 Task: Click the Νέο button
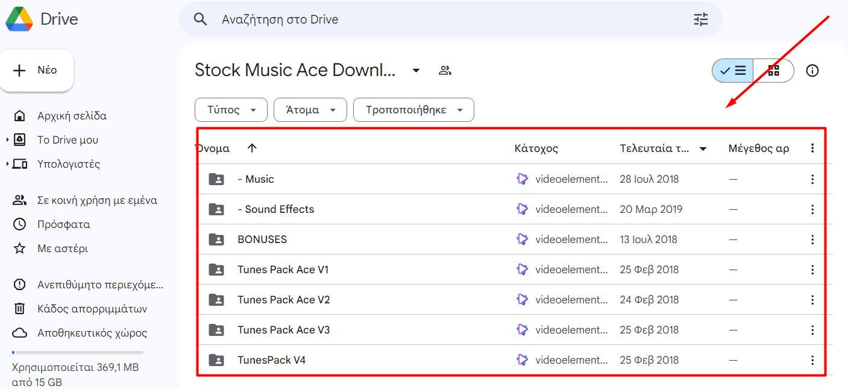[37, 71]
